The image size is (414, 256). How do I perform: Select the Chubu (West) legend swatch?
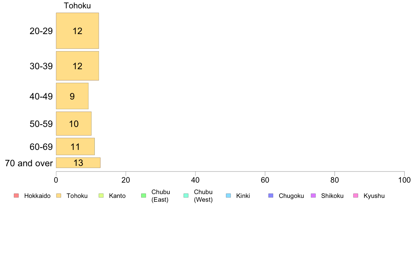pos(186,195)
